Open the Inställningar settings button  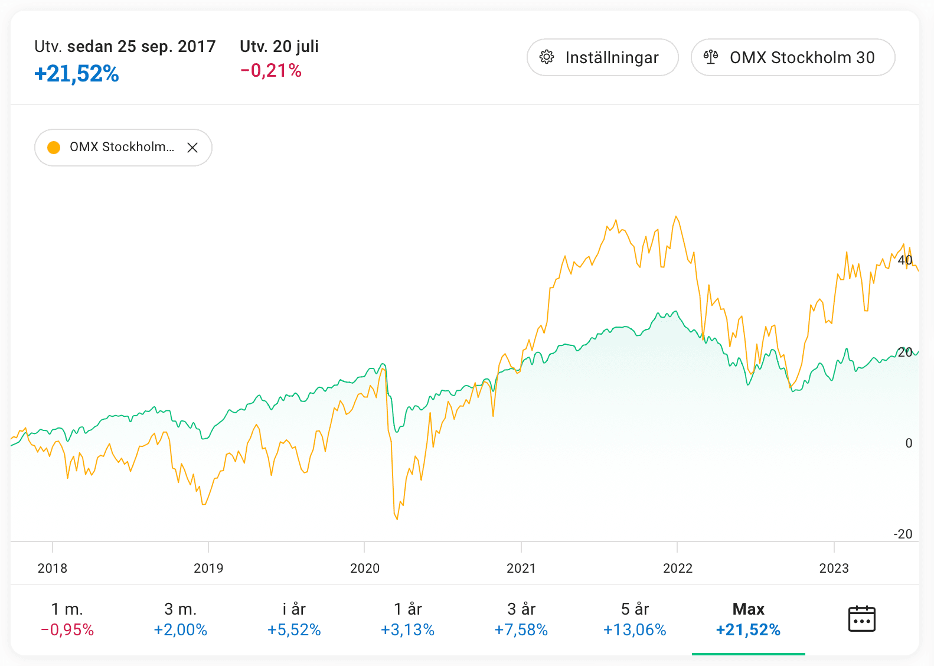pyautogui.click(x=602, y=57)
